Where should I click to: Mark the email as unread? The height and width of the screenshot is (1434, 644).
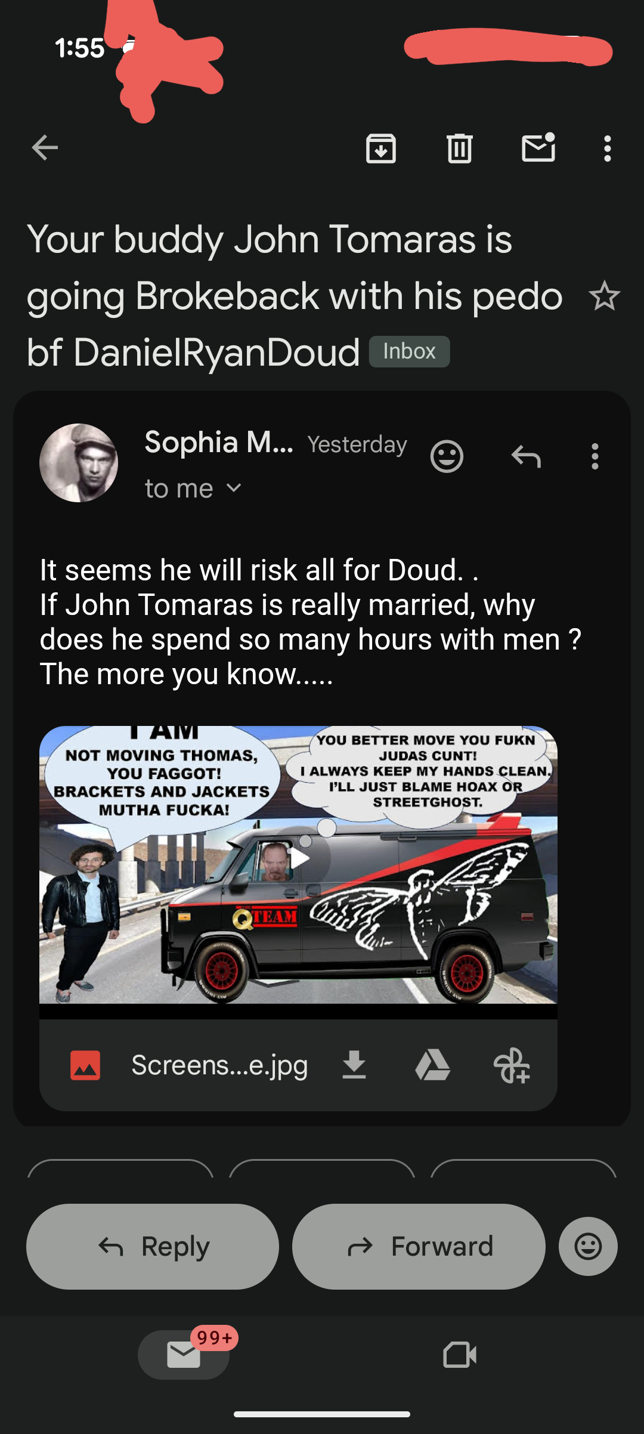[538, 147]
